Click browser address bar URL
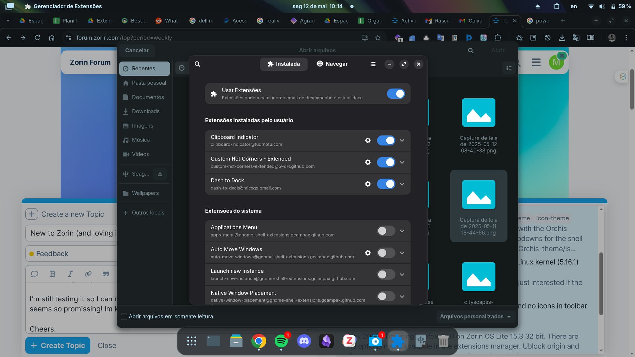635x357 pixels. point(124,38)
